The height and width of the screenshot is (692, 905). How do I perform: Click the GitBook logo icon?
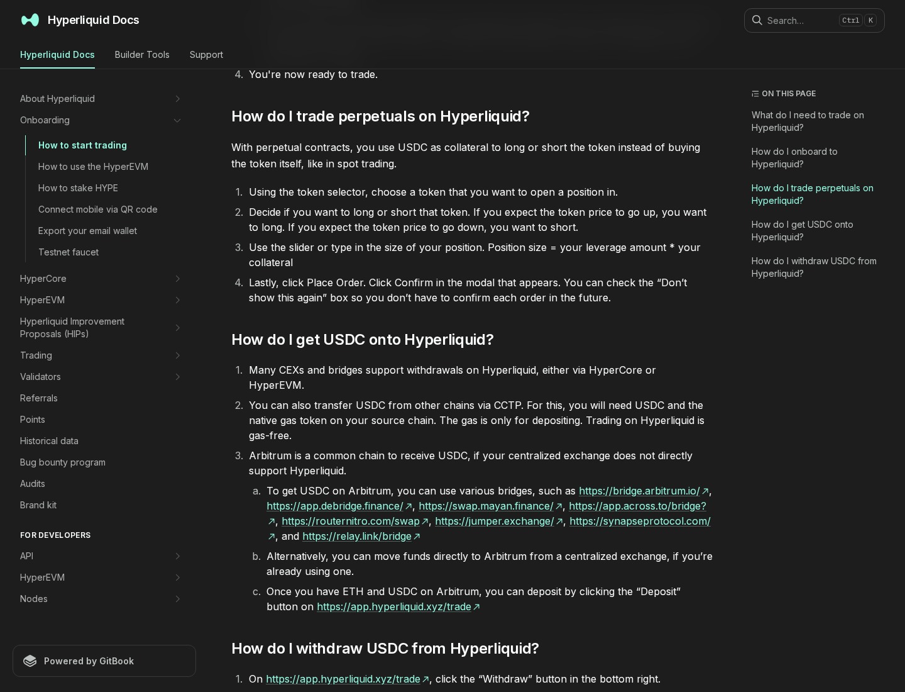coord(30,661)
